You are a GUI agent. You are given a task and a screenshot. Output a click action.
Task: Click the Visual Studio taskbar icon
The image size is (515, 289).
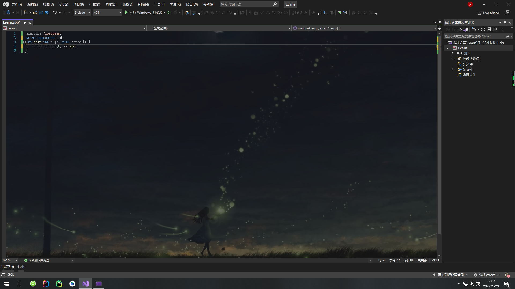coord(86,284)
